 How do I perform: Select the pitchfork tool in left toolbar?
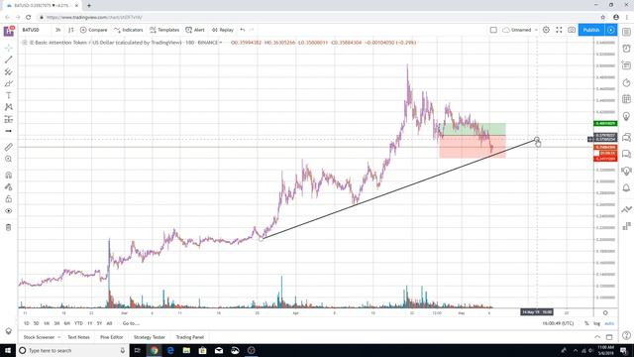9,71
